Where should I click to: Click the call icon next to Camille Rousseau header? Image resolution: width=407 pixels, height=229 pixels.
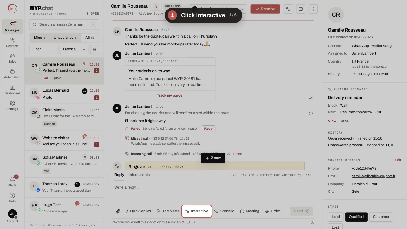(156, 6)
